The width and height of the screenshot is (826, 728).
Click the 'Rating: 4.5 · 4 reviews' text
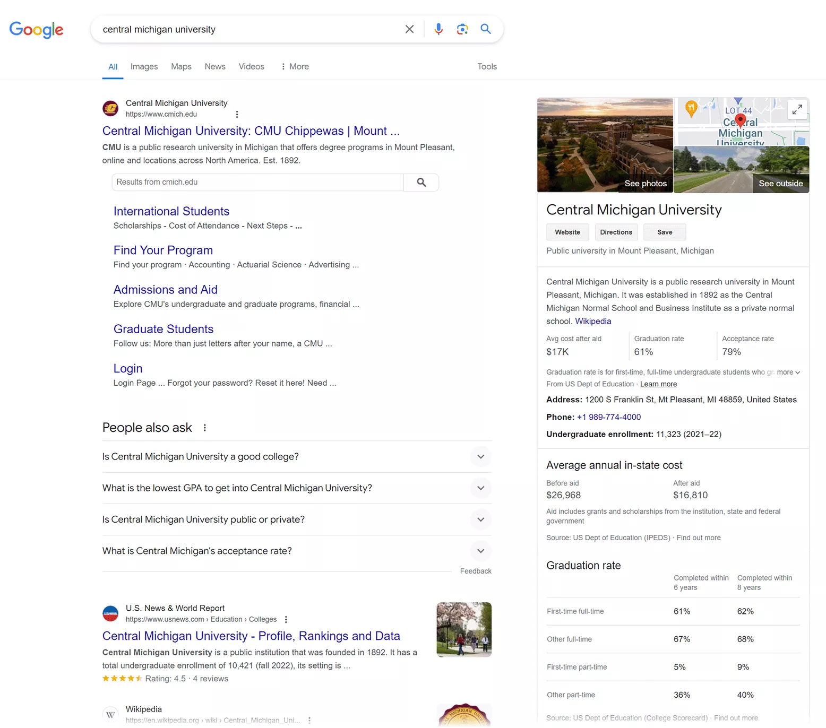point(186,679)
